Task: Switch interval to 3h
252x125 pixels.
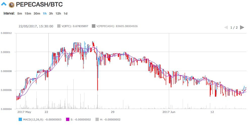Action: [x=51, y=14]
